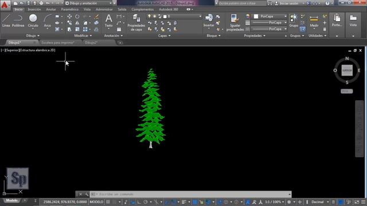Switch to the Inserción ribbon tab
The height and width of the screenshot is (206, 367).
34,9
